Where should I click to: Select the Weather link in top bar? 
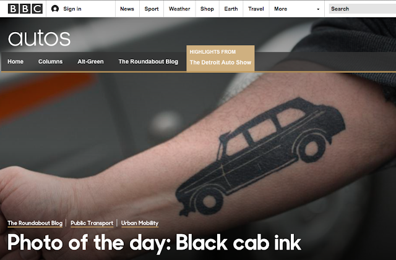click(x=179, y=9)
